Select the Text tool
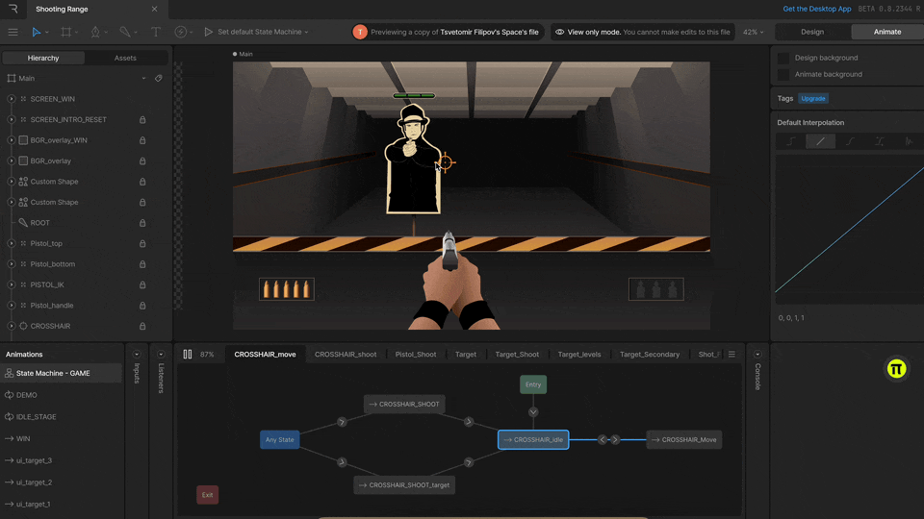The width and height of the screenshot is (924, 519). click(x=155, y=32)
